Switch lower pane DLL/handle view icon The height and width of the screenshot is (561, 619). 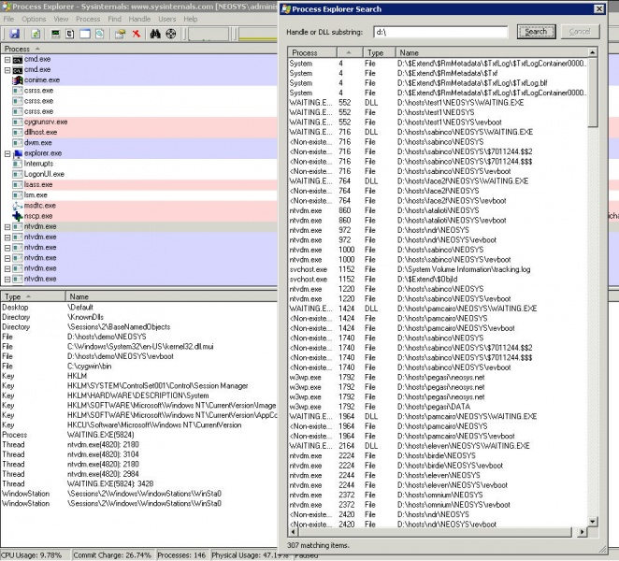(100, 34)
